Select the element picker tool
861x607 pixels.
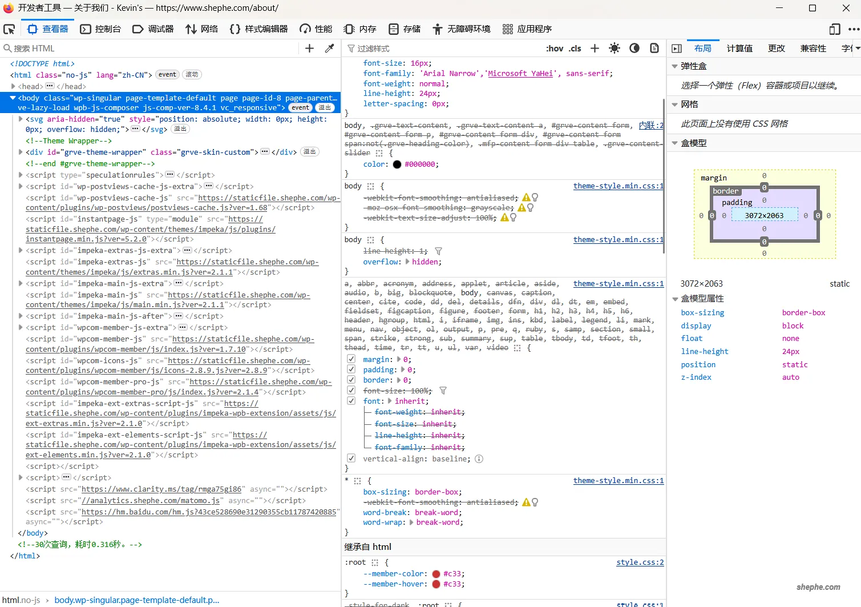point(9,29)
